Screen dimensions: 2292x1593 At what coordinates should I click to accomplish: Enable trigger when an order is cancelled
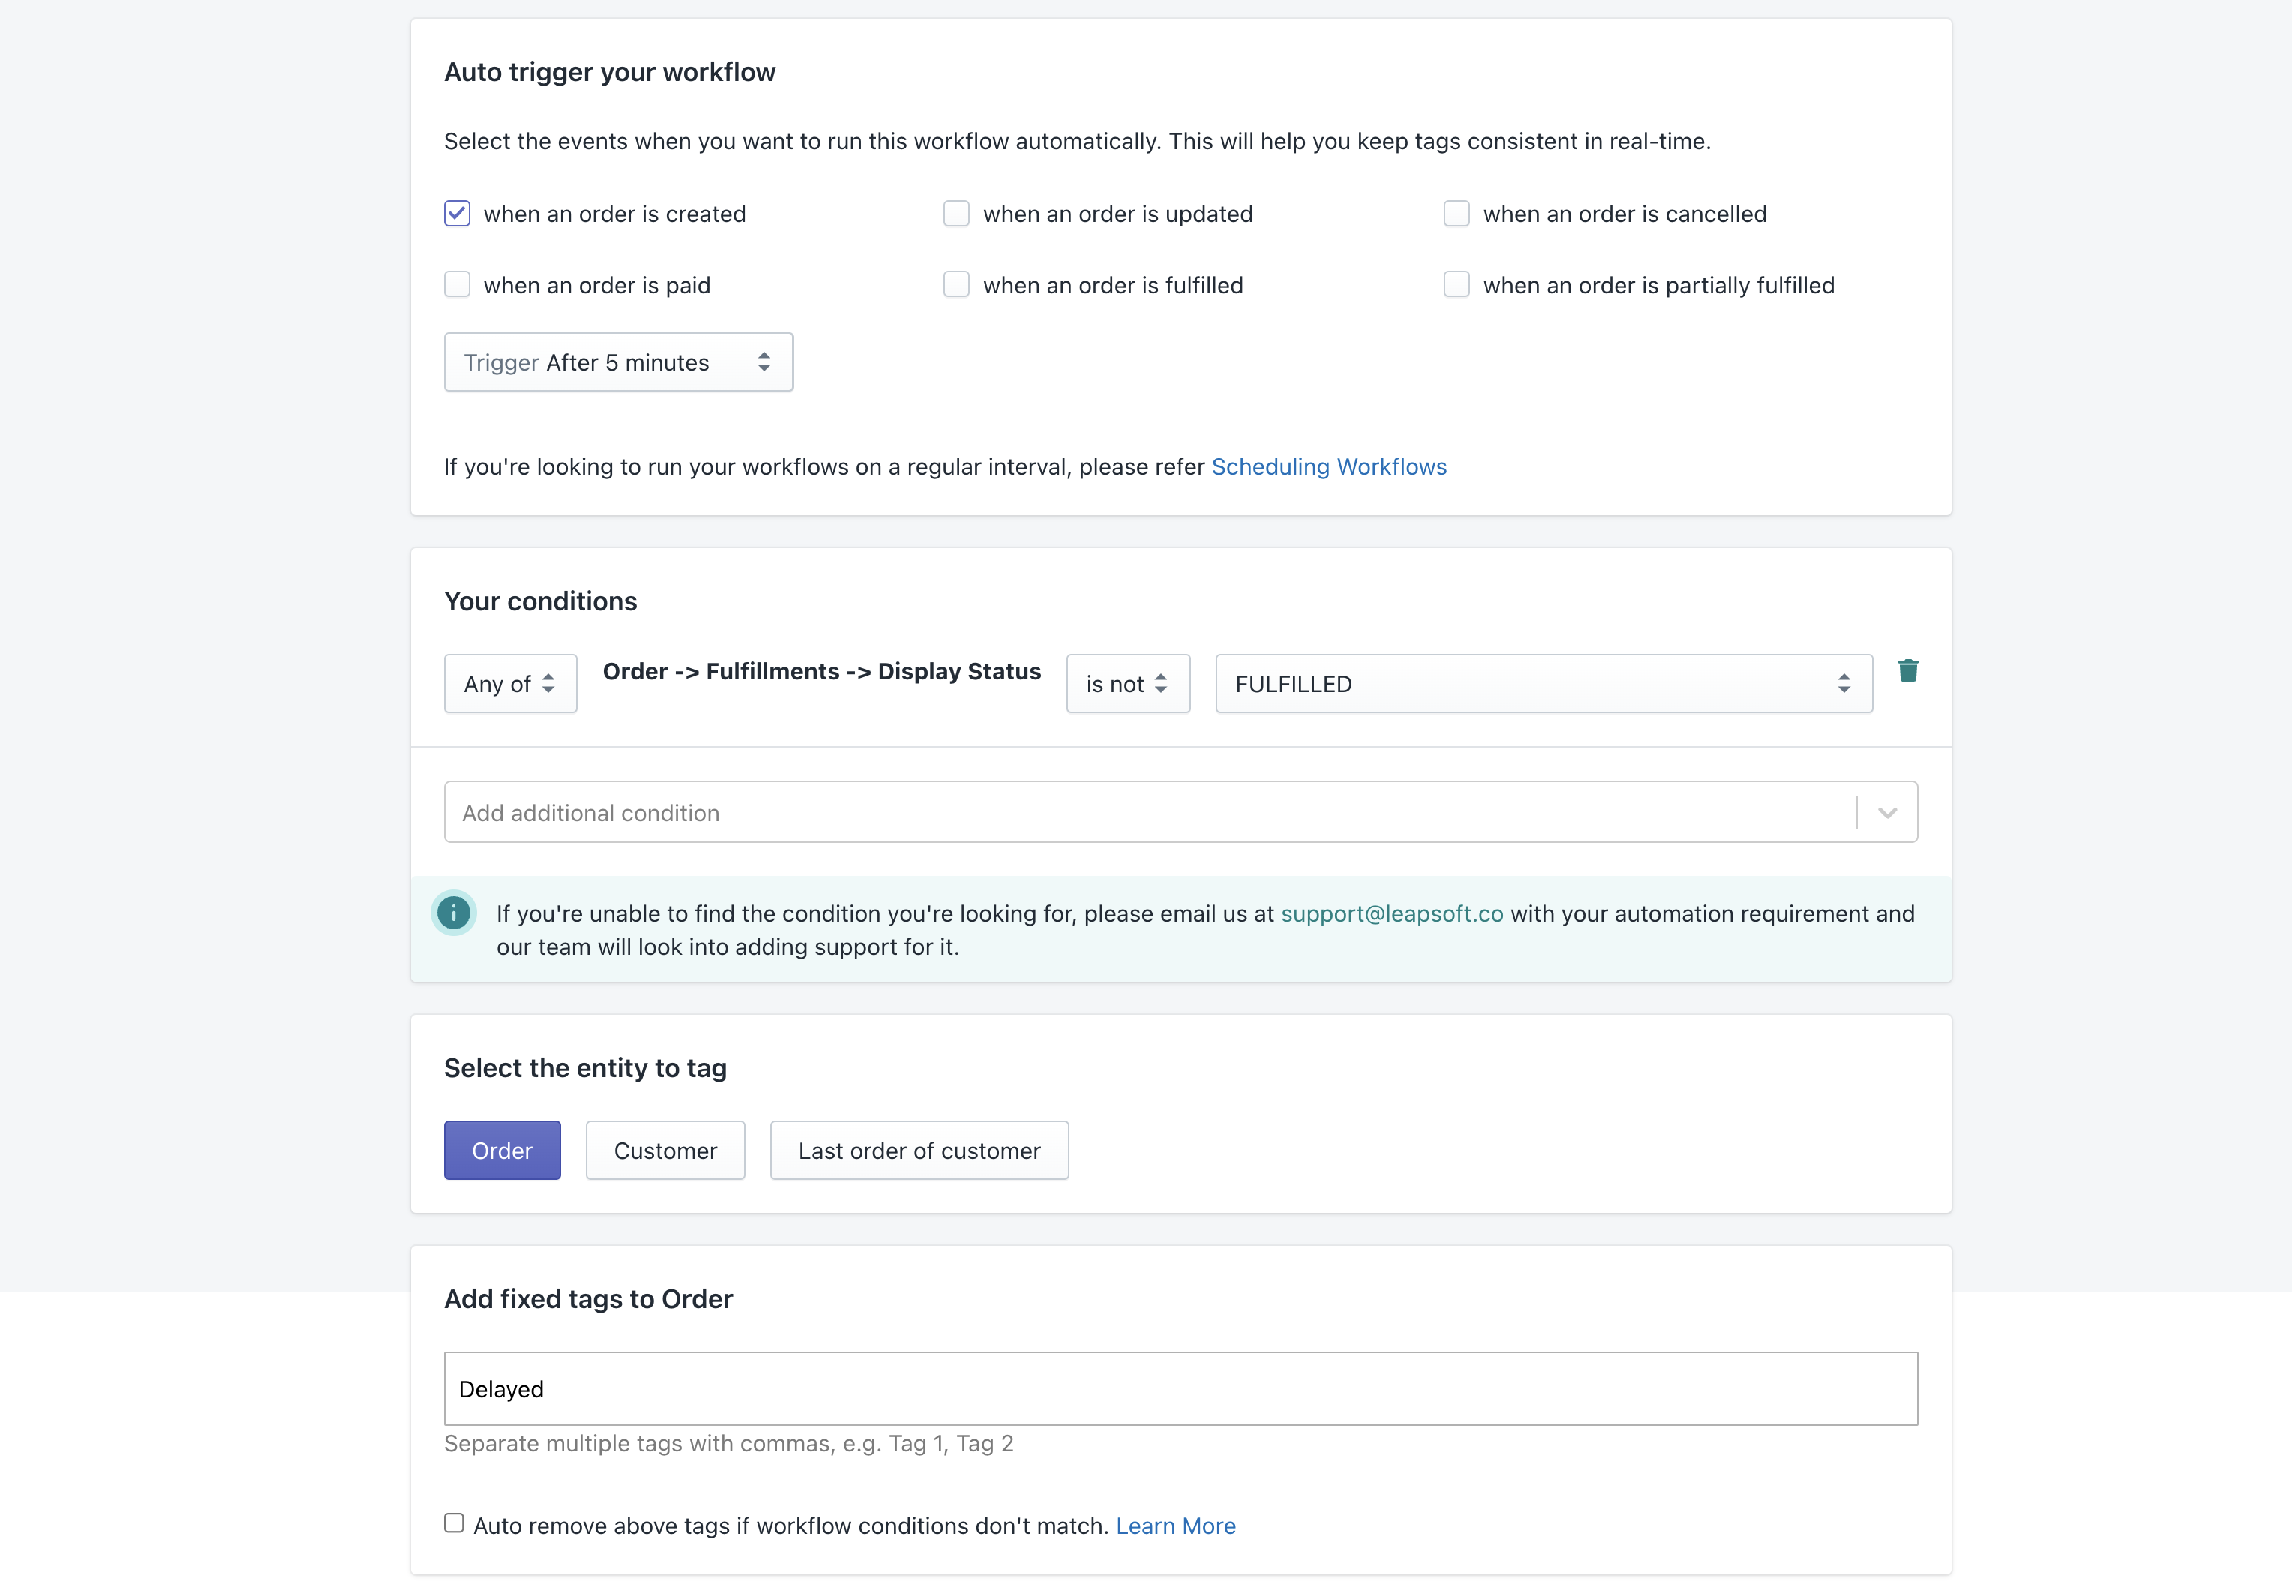coord(1456,214)
